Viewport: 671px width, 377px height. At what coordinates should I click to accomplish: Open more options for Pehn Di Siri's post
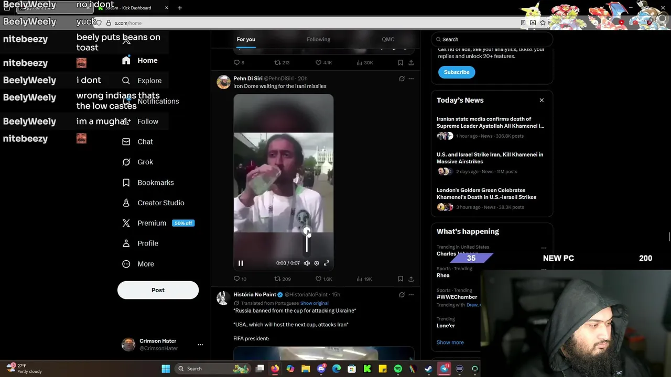(411, 79)
